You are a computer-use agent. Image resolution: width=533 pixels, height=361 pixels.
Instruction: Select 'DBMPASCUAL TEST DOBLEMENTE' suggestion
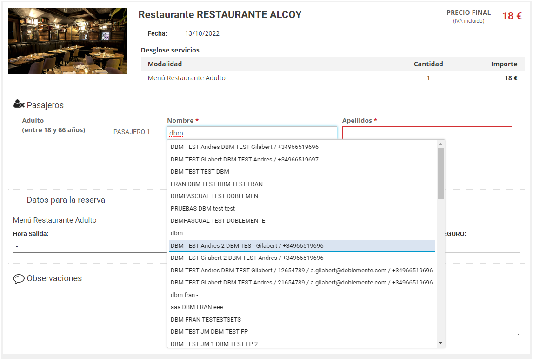coord(302,221)
